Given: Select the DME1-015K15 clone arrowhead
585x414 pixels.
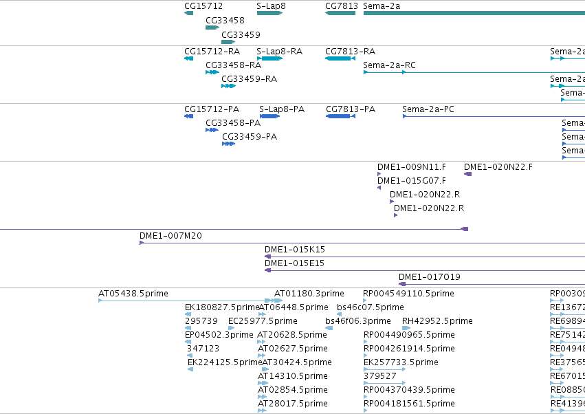Looking at the screenshot, I should point(267,257).
